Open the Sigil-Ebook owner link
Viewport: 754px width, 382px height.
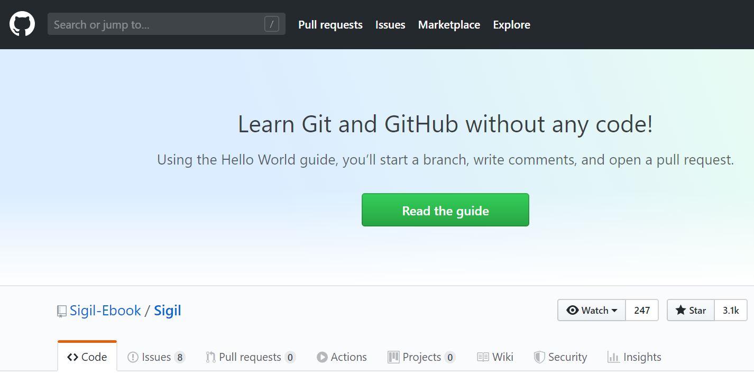(x=105, y=311)
